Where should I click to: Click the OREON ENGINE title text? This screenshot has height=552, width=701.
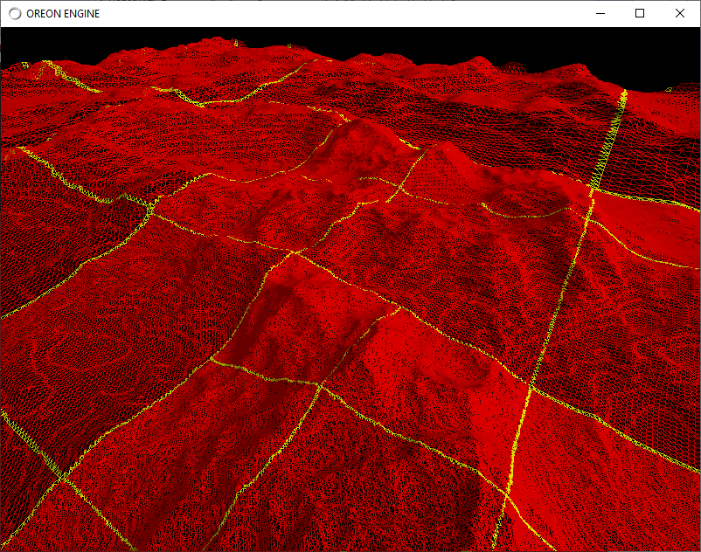click(x=63, y=14)
